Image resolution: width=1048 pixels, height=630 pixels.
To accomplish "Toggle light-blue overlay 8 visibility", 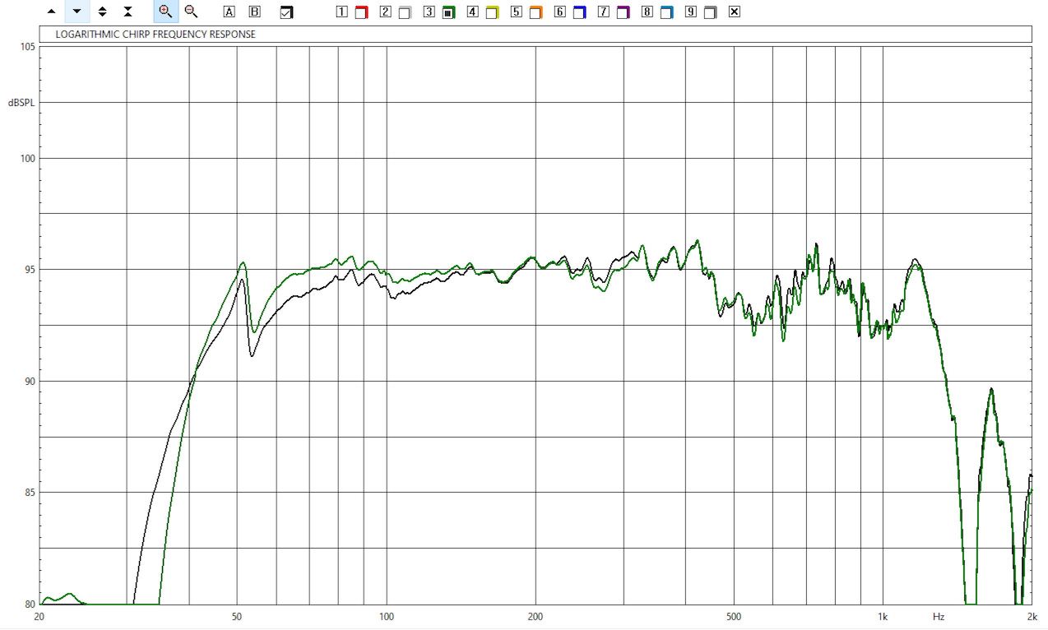I will [x=666, y=12].
